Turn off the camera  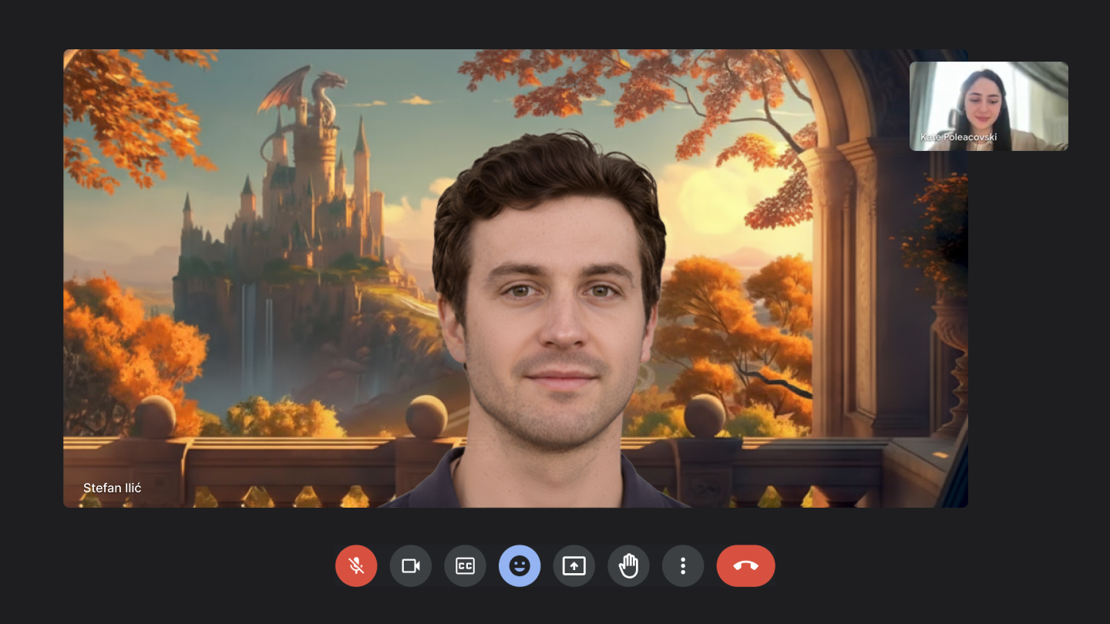pyautogui.click(x=411, y=566)
